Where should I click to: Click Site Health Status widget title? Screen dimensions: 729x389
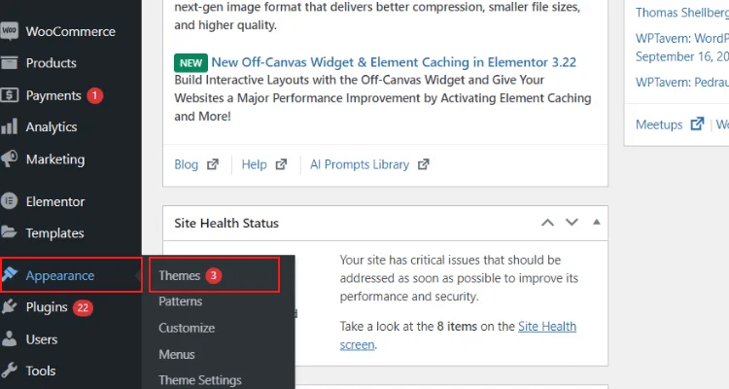[226, 224]
